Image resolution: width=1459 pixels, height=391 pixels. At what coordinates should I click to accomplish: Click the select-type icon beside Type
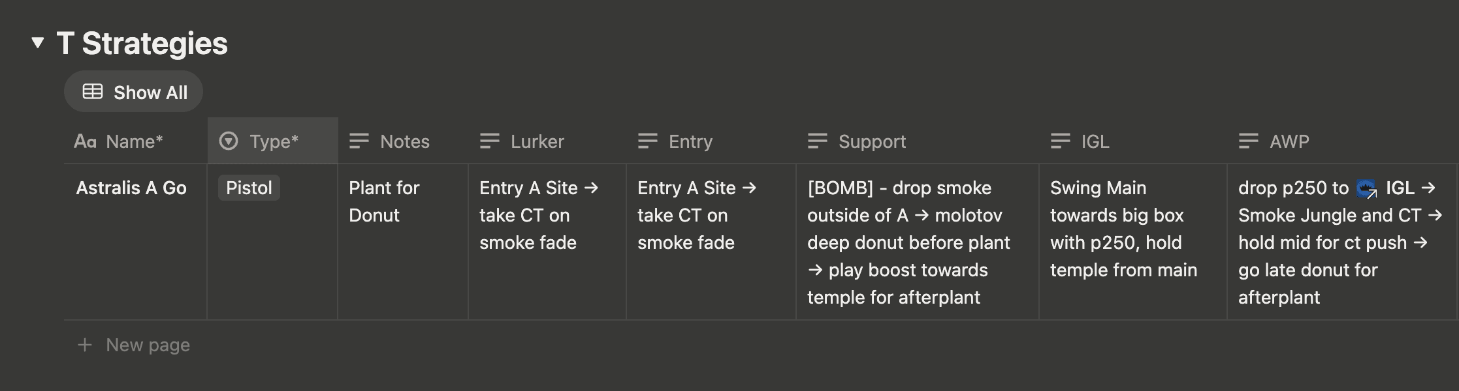pos(229,141)
